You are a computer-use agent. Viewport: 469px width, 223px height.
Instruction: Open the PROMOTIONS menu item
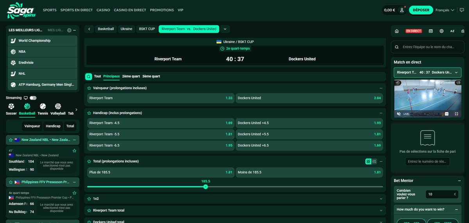tap(162, 10)
